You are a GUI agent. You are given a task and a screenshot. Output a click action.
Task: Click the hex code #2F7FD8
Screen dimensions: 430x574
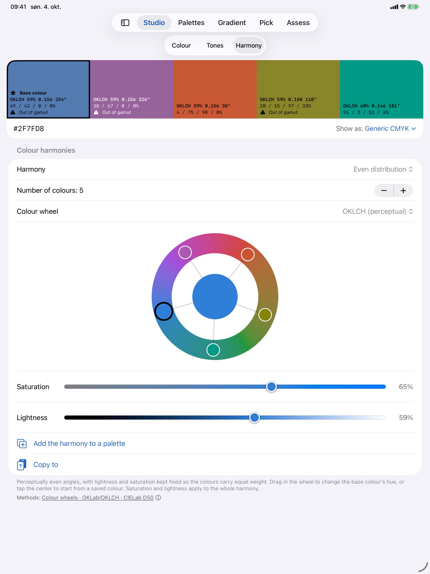[29, 129]
